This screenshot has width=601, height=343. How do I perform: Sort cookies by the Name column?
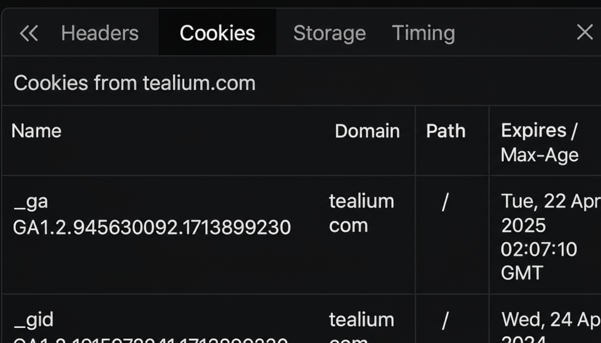[37, 131]
